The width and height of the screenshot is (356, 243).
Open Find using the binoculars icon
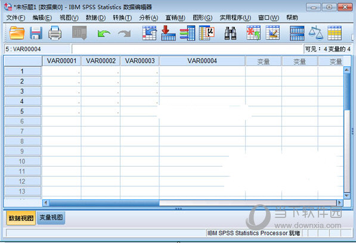coord(230,33)
